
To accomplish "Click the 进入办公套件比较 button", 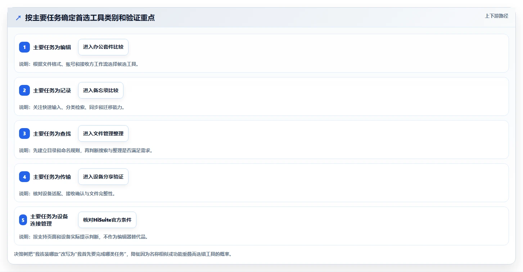I will (103, 47).
